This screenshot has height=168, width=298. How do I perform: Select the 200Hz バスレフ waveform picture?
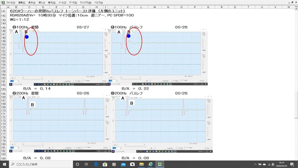coord(162,124)
